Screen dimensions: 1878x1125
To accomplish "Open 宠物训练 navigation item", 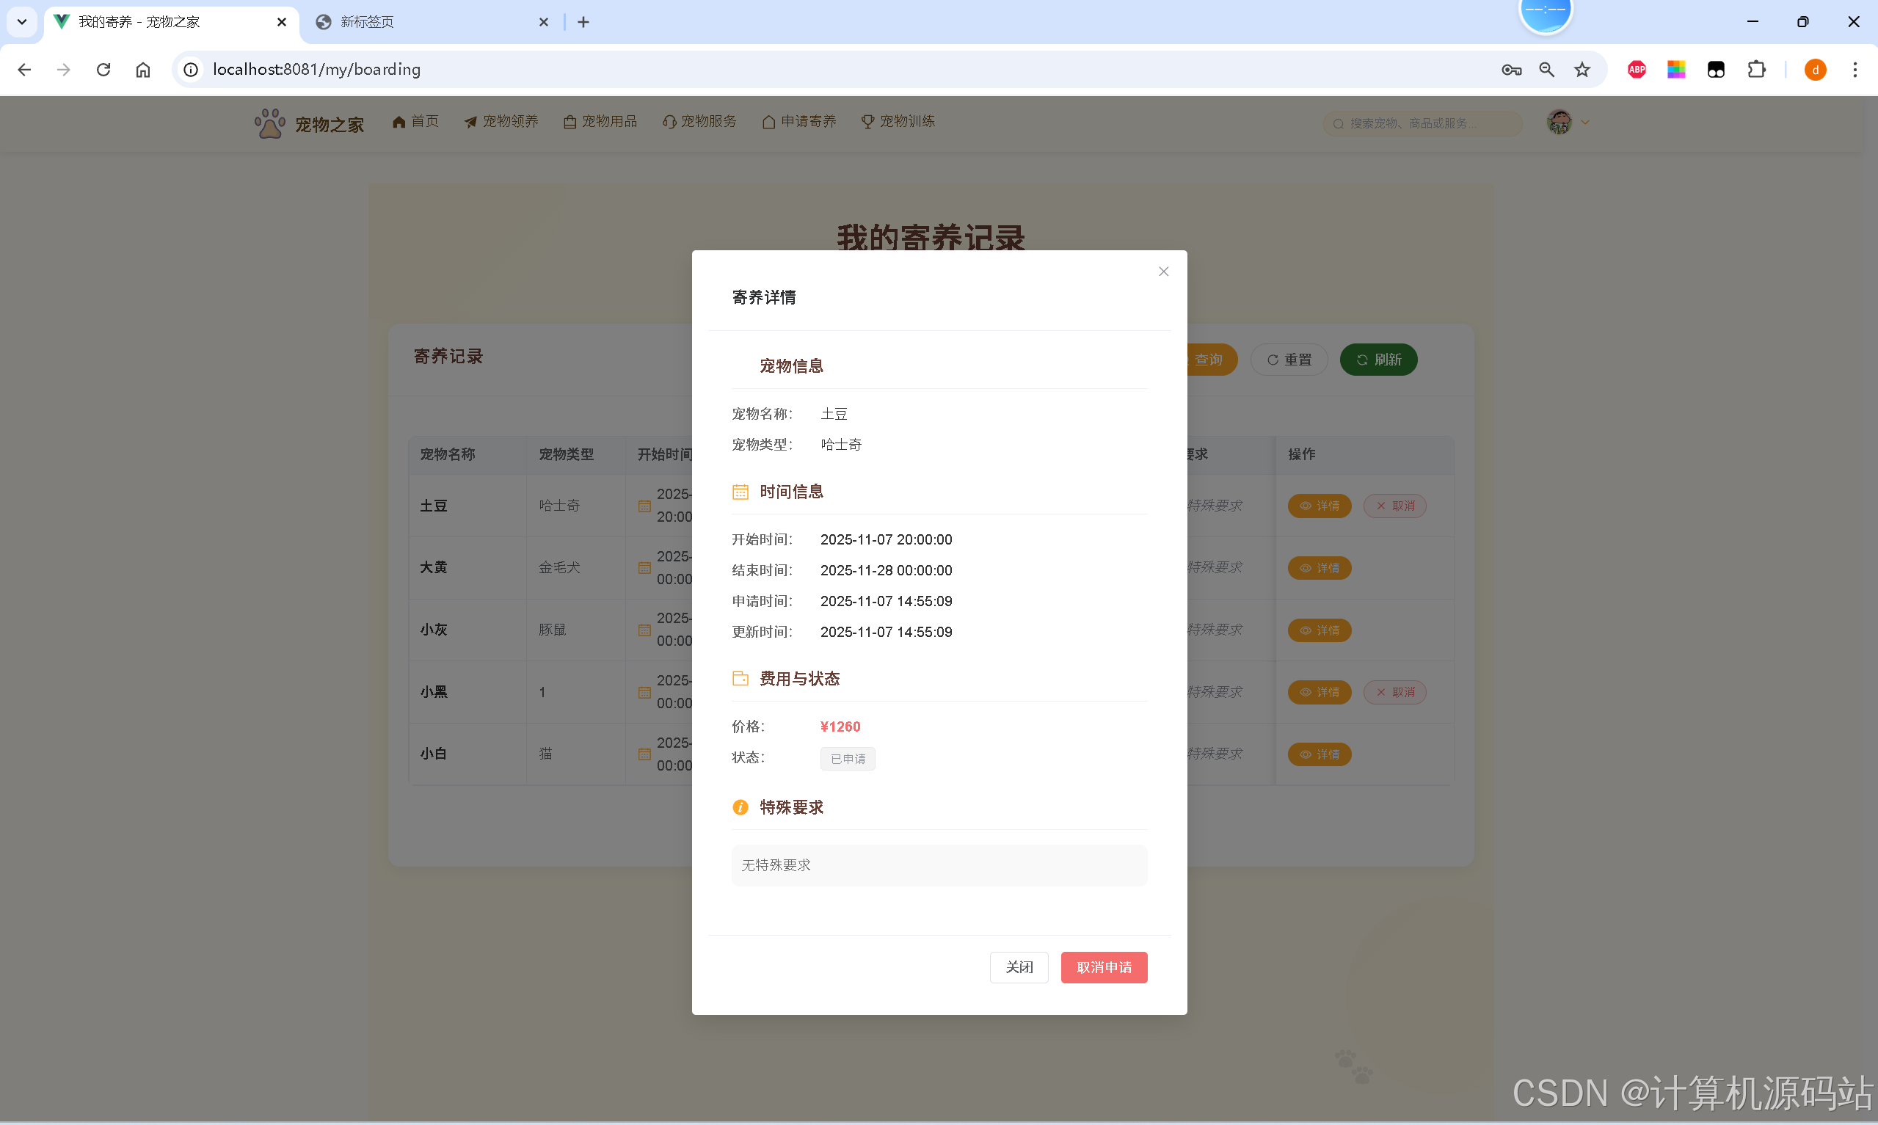I will click(x=898, y=121).
